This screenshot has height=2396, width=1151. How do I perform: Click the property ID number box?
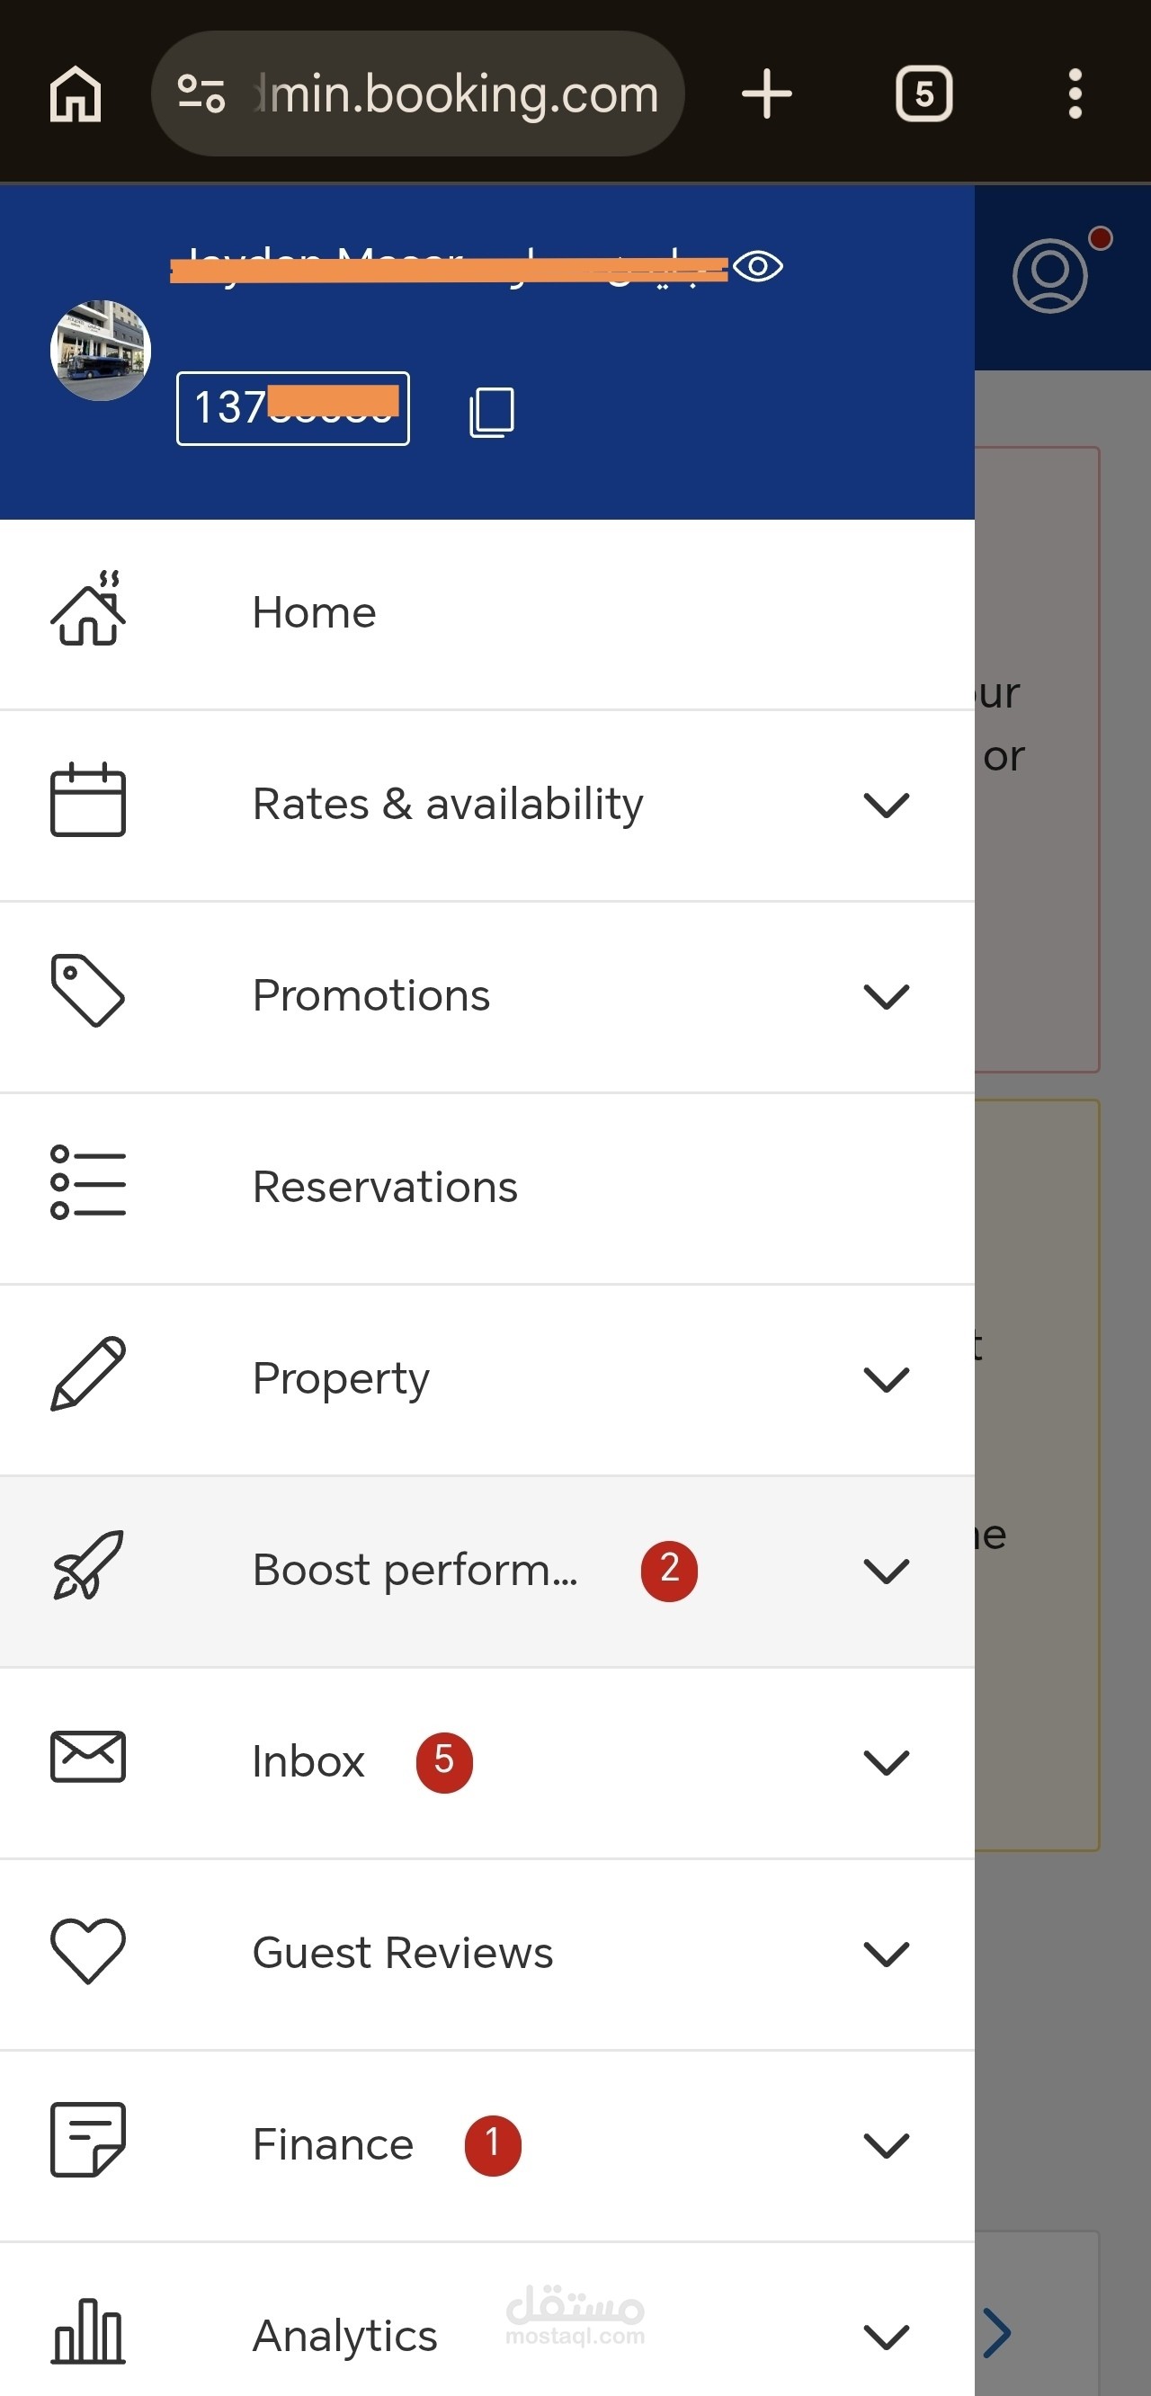point(293,408)
